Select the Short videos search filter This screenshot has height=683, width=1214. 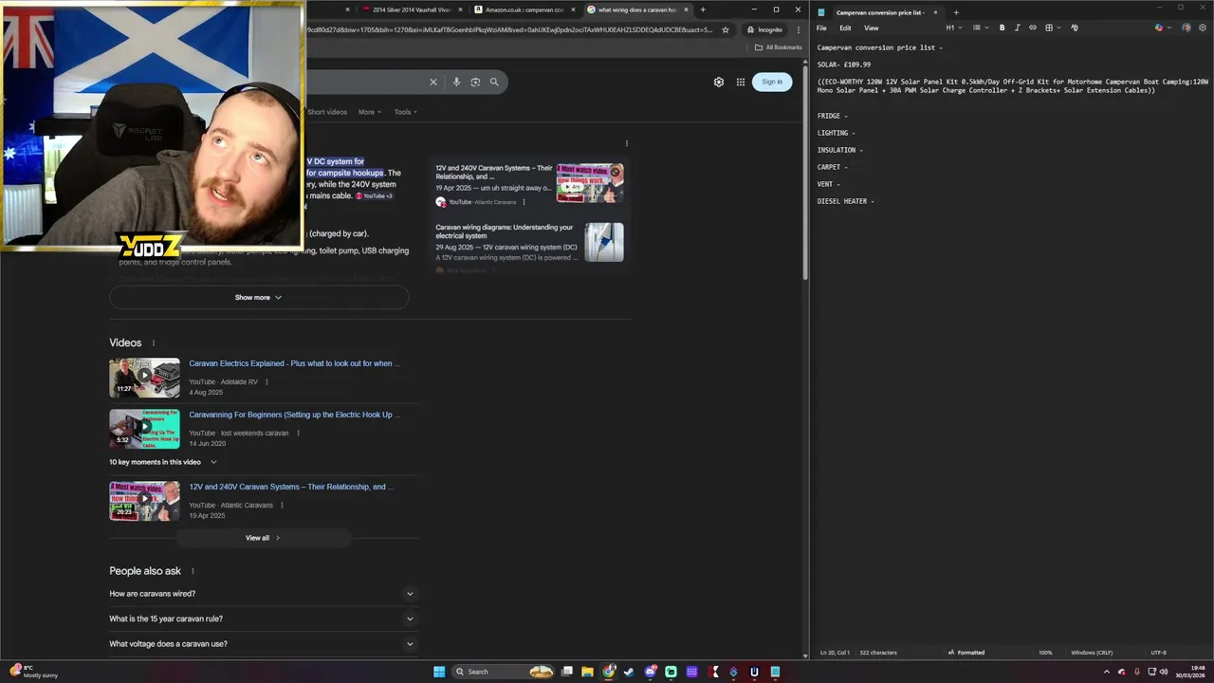tap(327, 112)
